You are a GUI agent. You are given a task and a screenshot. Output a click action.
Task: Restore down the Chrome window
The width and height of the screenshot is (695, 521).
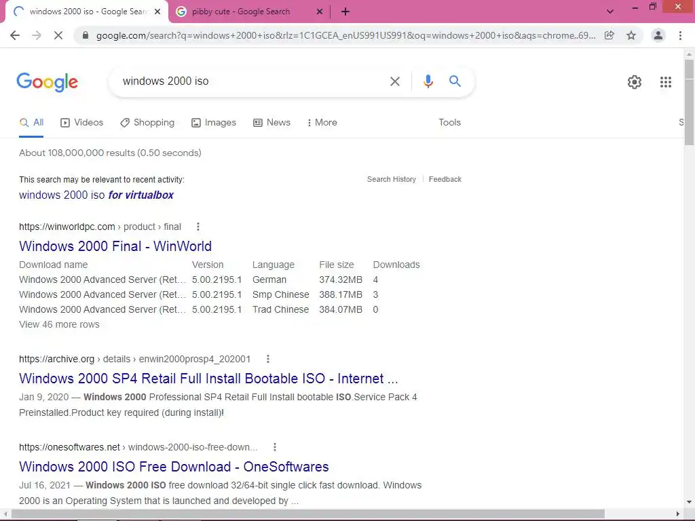tap(652, 6)
